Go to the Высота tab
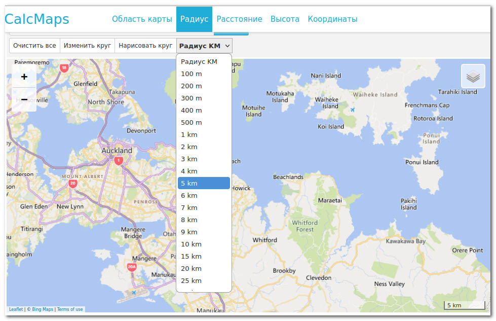 point(285,19)
